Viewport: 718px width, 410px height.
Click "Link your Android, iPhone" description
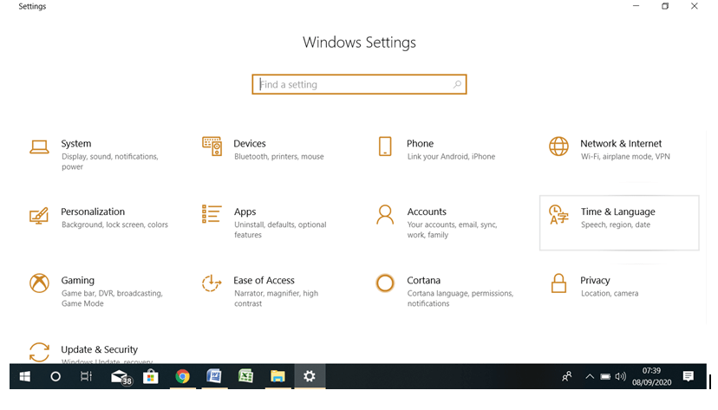[451, 157]
